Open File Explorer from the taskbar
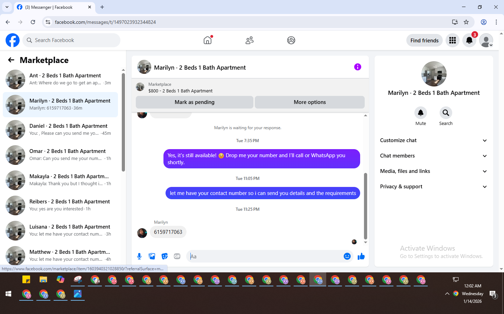Image resolution: width=504 pixels, height=314 pixels. coord(43,279)
